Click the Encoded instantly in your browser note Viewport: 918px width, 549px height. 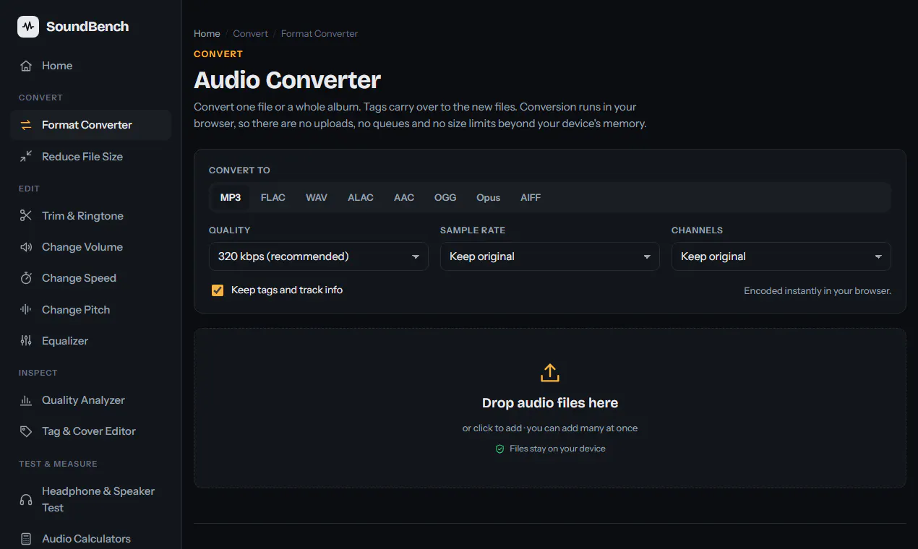tap(818, 291)
